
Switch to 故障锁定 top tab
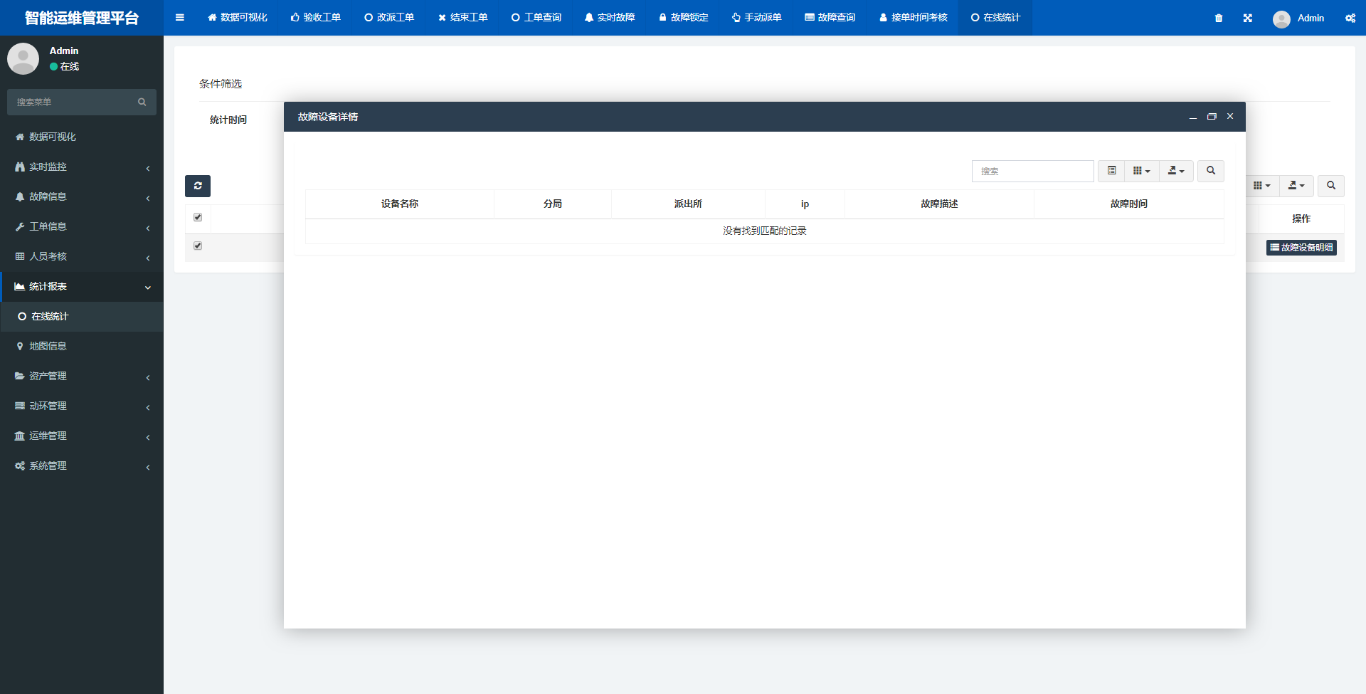(x=684, y=18)
